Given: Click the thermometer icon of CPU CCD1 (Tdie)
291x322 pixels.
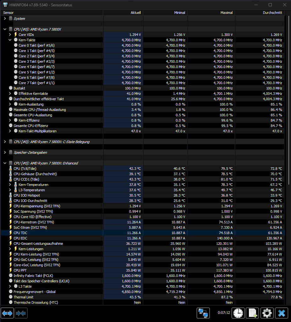Looking at the screenshot, I should pos(11,179).
